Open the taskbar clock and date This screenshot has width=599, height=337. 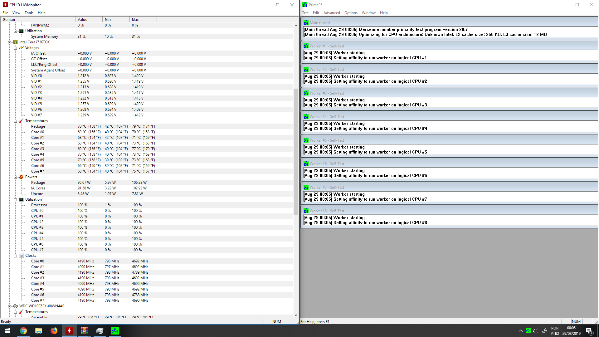pyautogui.click(x=571, y=331)
